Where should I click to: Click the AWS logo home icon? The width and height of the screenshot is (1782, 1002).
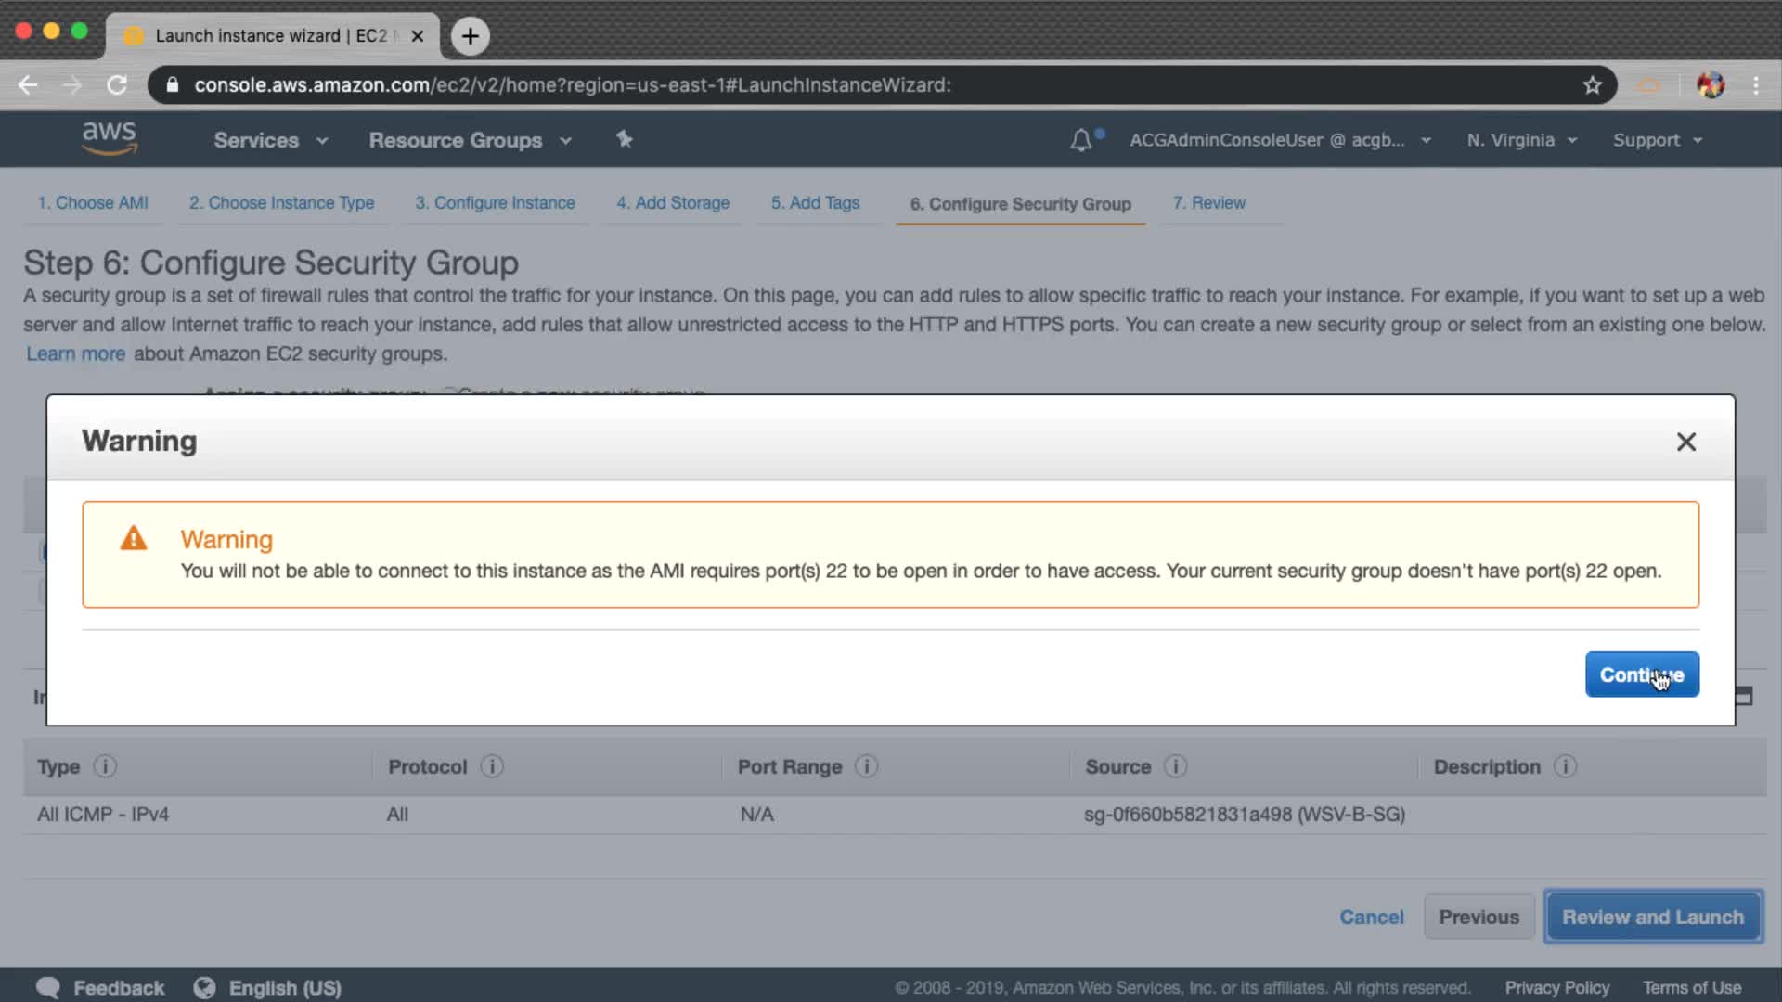pyautogui.click(x=109, y=138)
